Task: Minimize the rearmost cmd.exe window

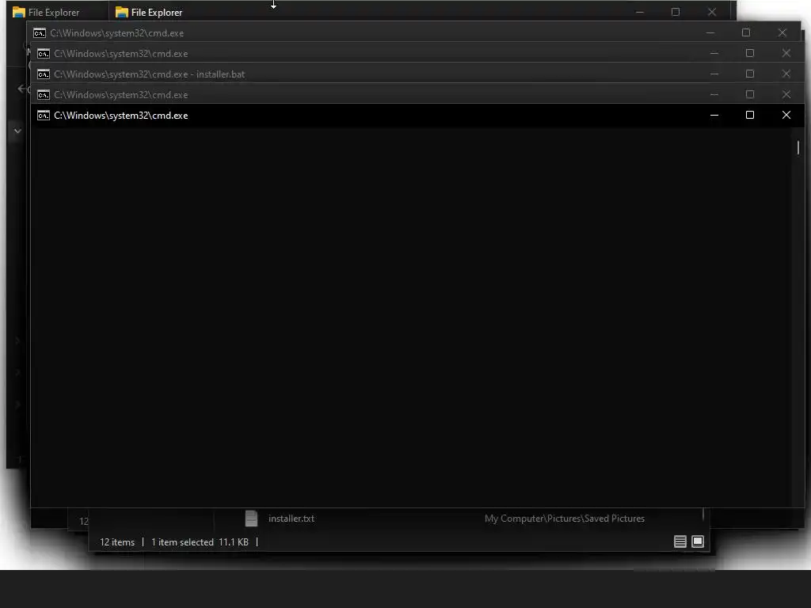Action: [x=710, y=32]
